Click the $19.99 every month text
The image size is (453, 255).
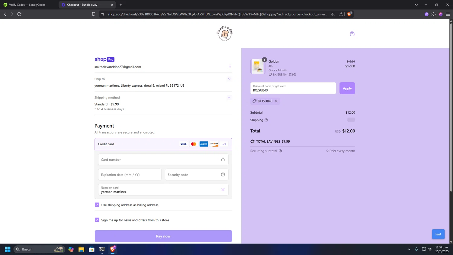coord(341,151)
